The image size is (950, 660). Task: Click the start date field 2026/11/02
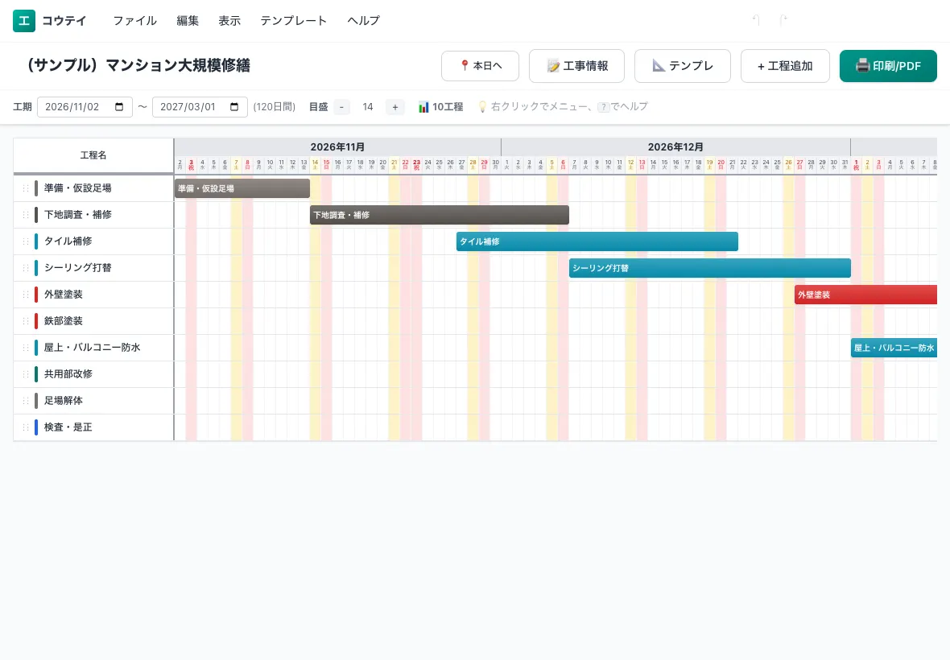(85, 106)
